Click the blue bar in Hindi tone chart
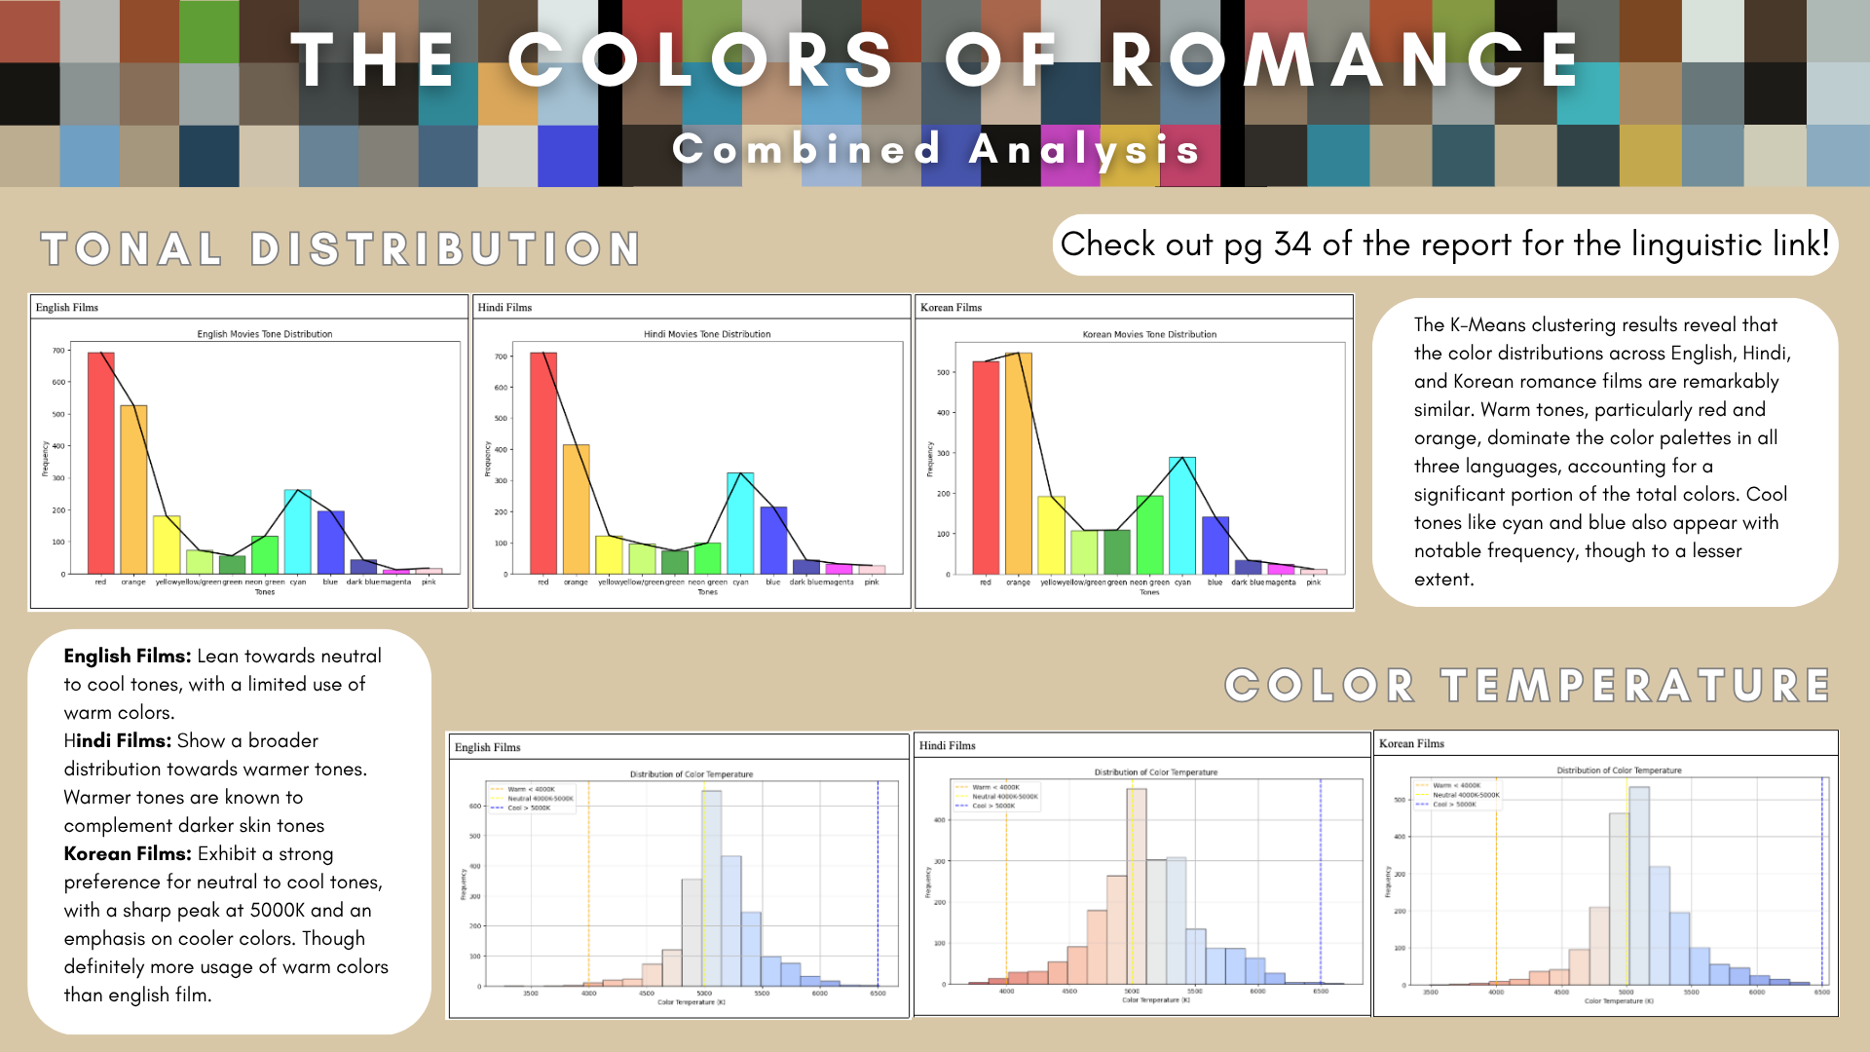 773,541
